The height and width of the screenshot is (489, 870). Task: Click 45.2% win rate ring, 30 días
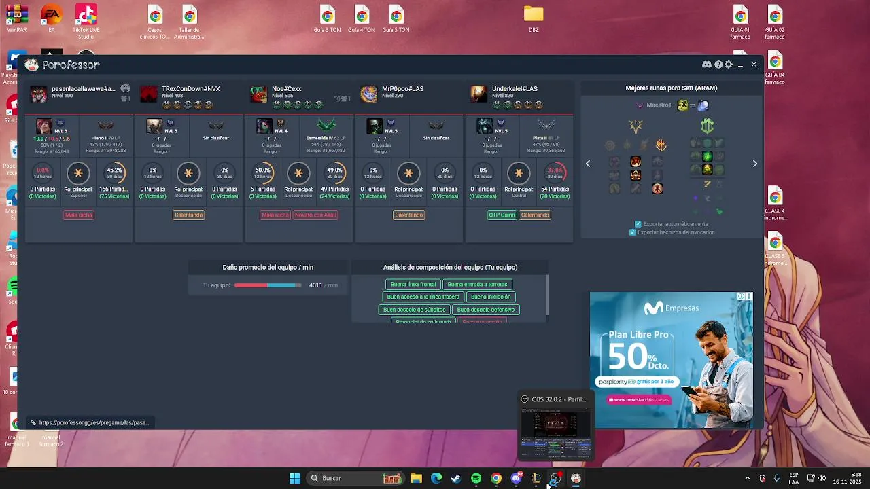[114, 173]
